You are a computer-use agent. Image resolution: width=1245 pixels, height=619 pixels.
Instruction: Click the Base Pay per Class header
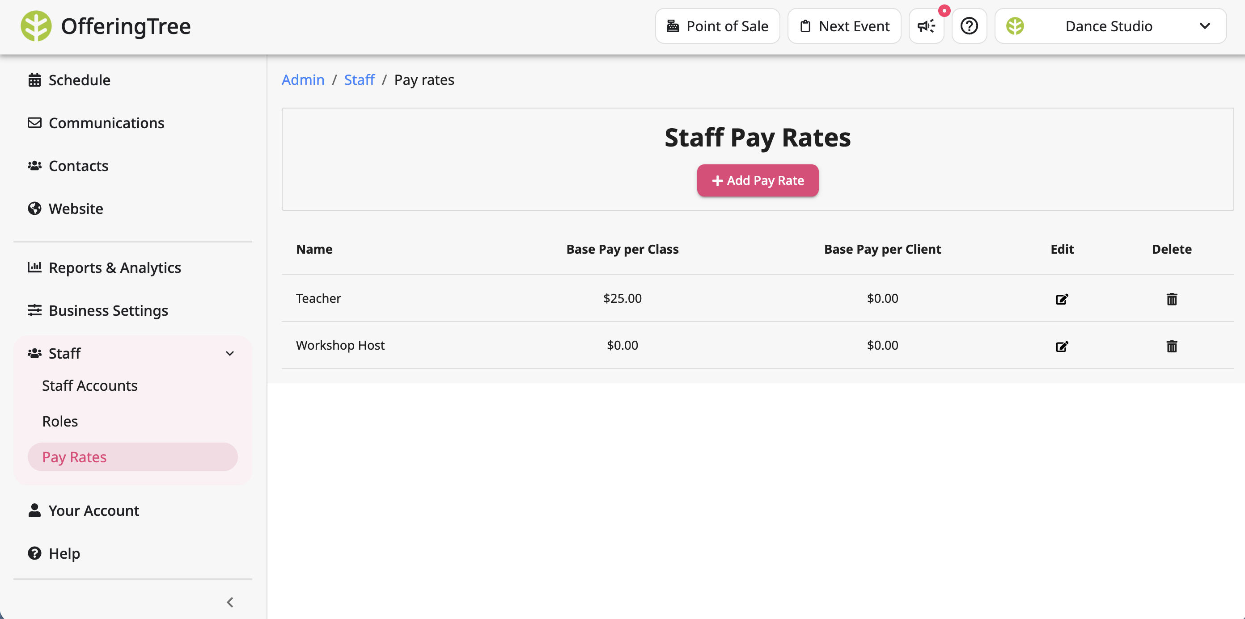tap(622, 249)
